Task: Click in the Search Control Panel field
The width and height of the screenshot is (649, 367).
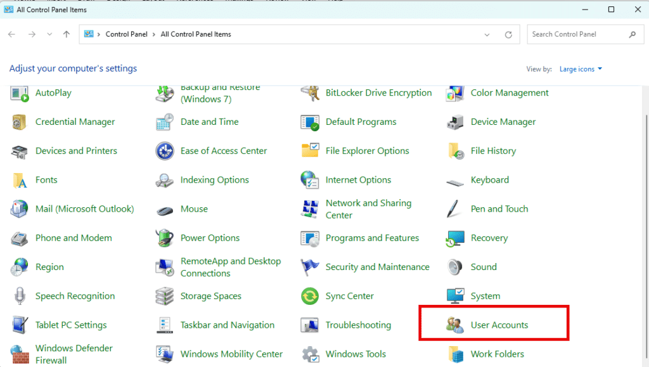Action: (585, 34)
